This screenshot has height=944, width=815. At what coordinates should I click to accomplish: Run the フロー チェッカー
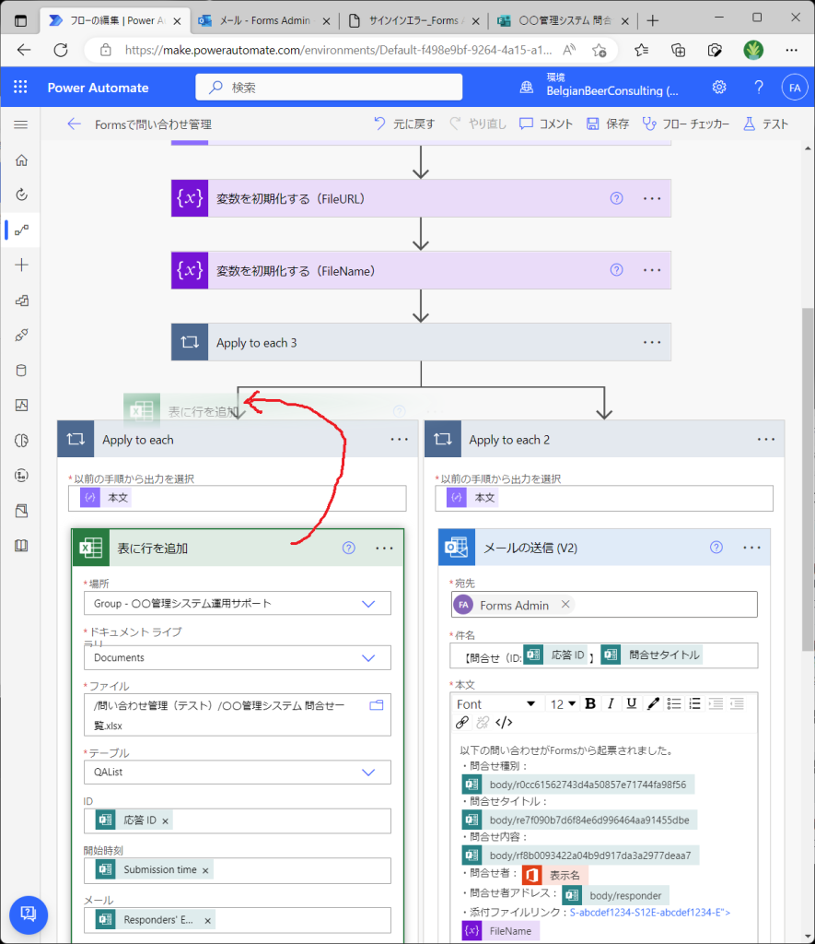click(x=686, y=124)
